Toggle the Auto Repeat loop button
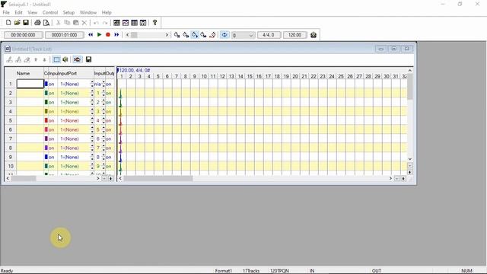Screen dimensions: 487x274 click(x=224, y=35)
